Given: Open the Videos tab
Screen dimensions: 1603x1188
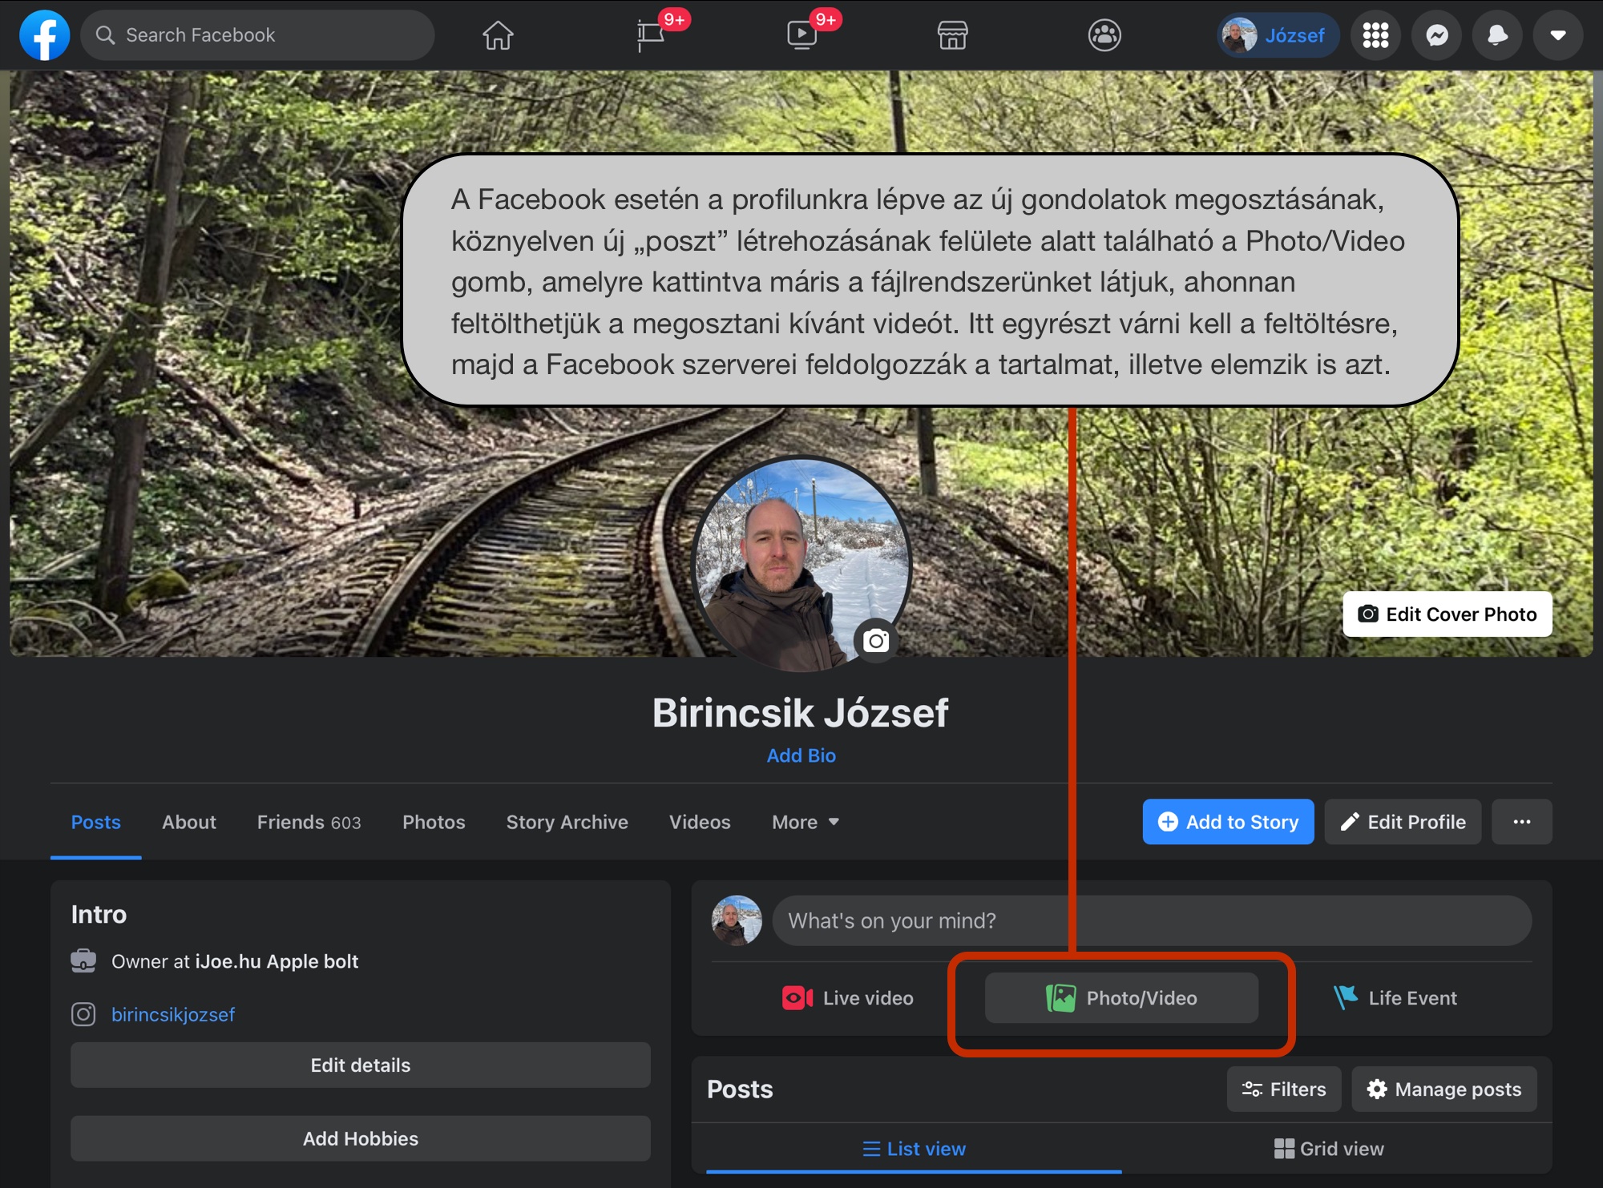Looking at the screenshot, I should coord(700,823).
